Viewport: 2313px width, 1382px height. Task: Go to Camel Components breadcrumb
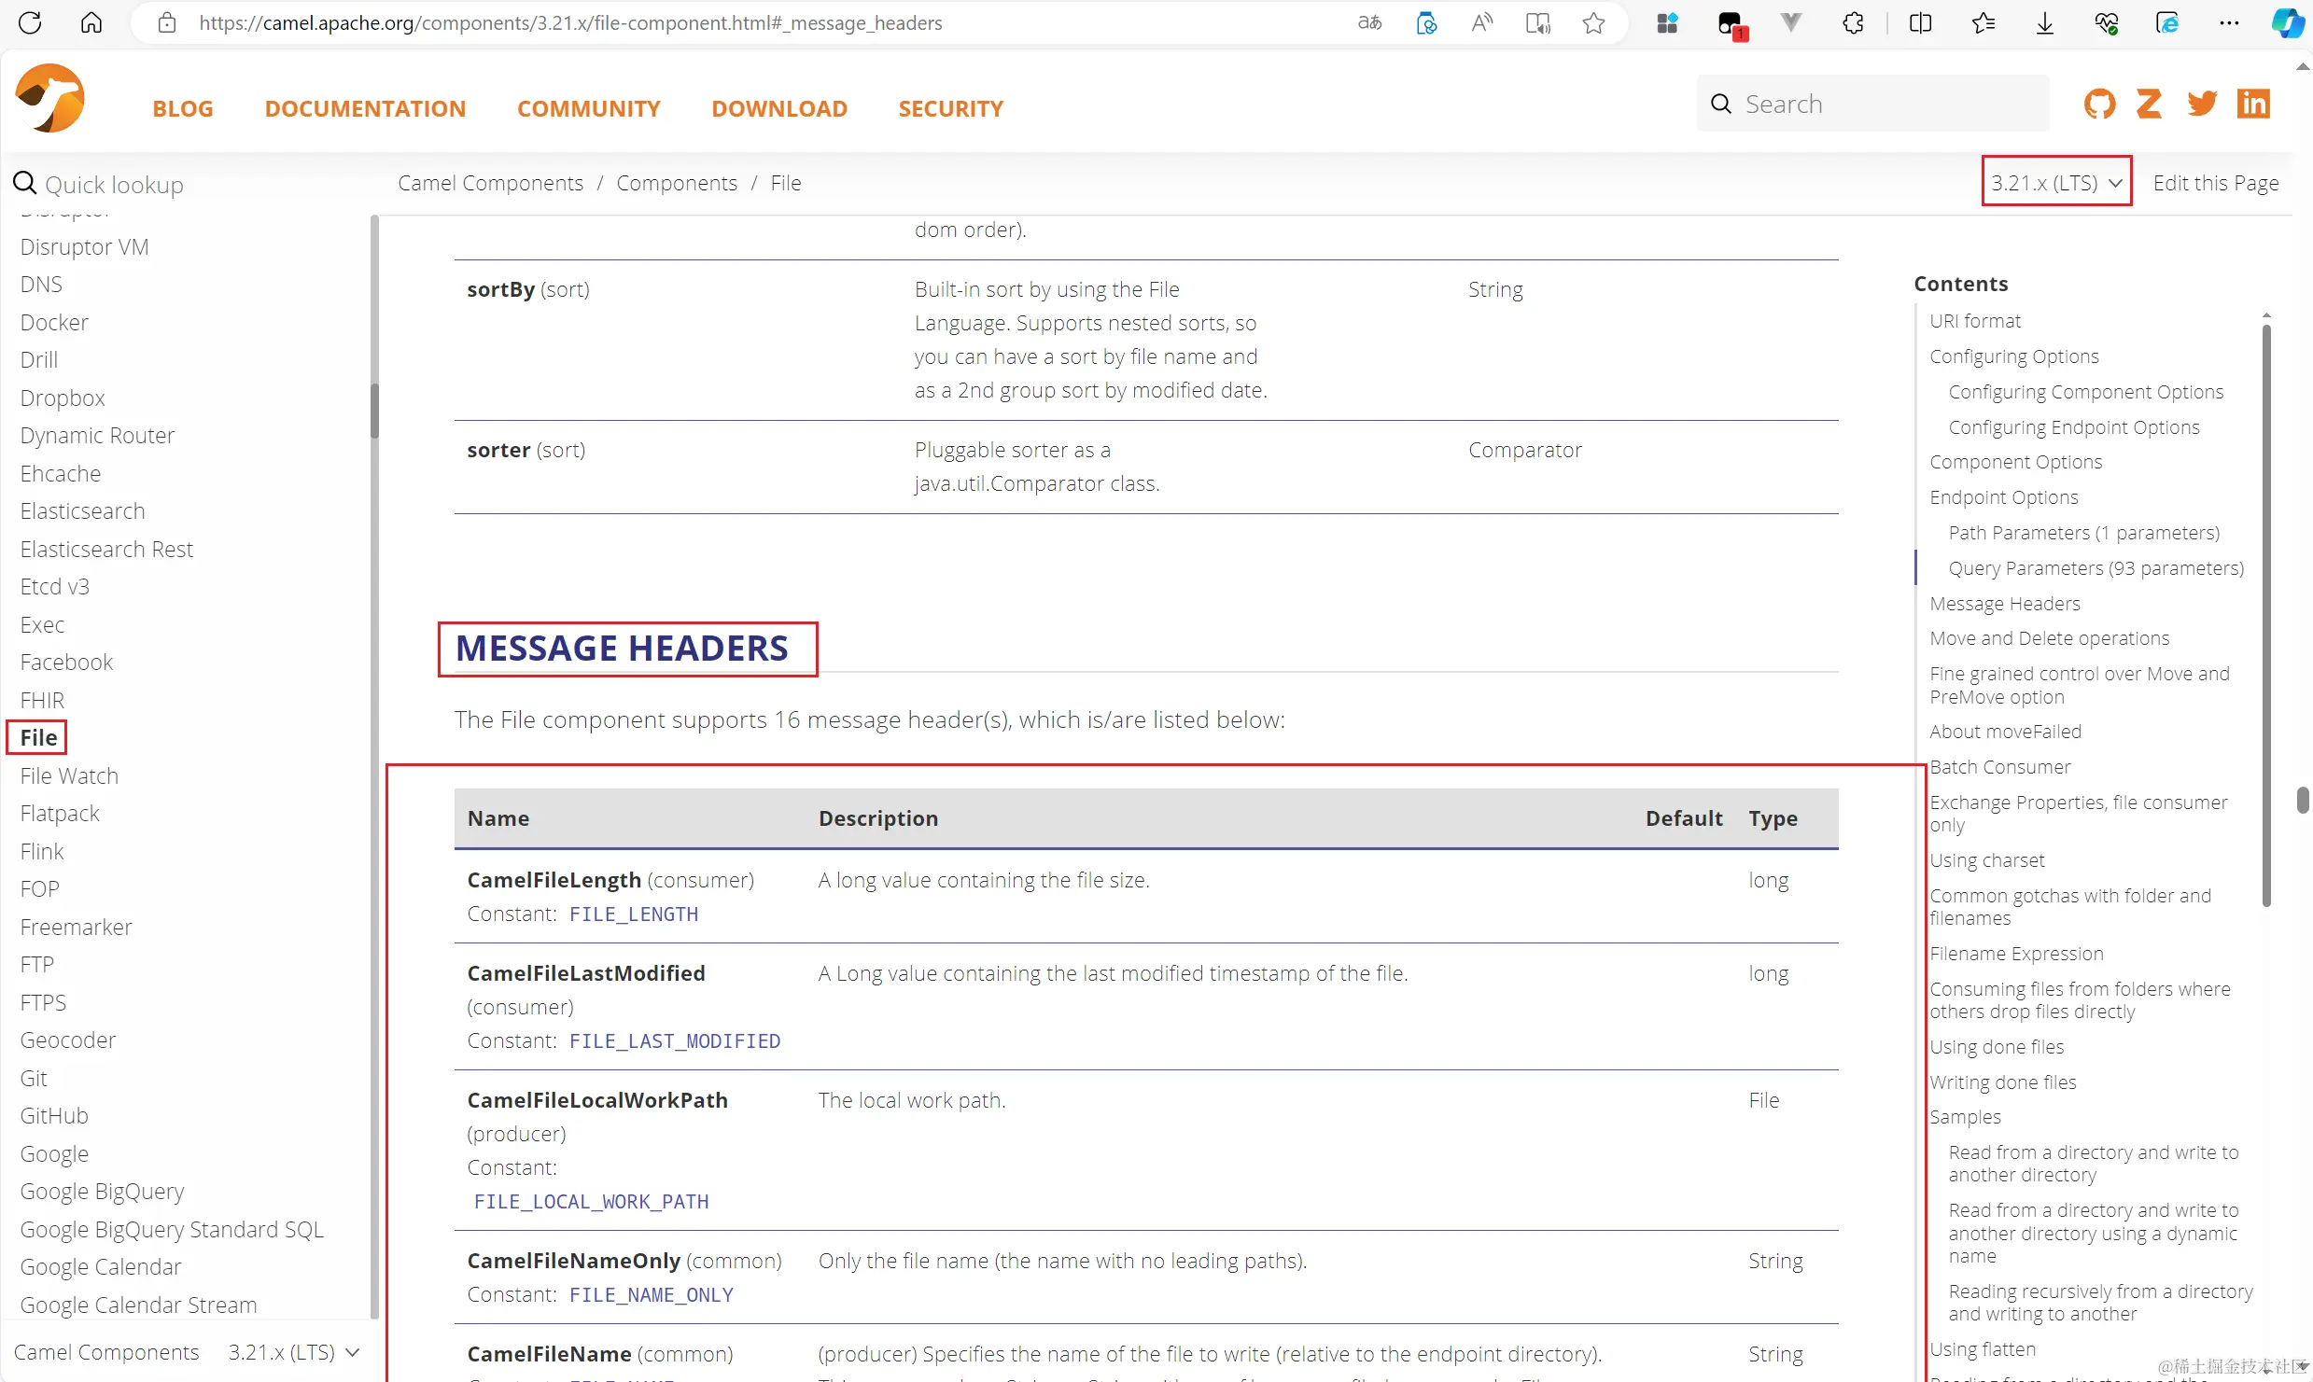(491, 183)
